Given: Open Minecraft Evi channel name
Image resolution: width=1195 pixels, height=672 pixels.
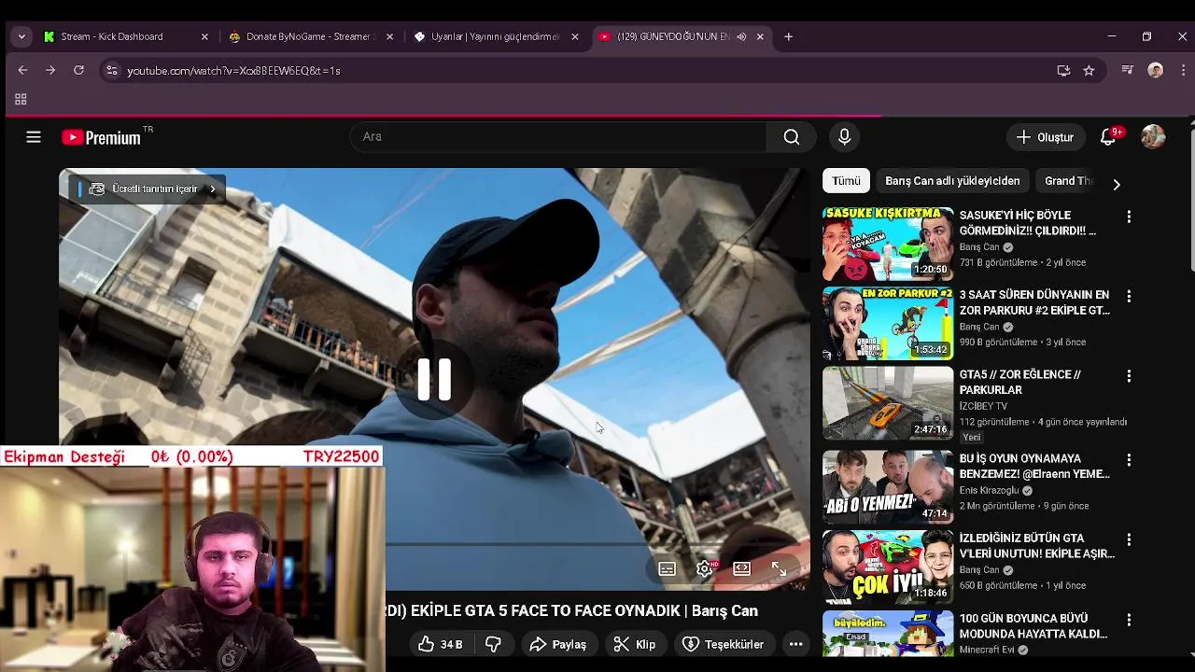Looking at the screenshot, I should point(987,650).
